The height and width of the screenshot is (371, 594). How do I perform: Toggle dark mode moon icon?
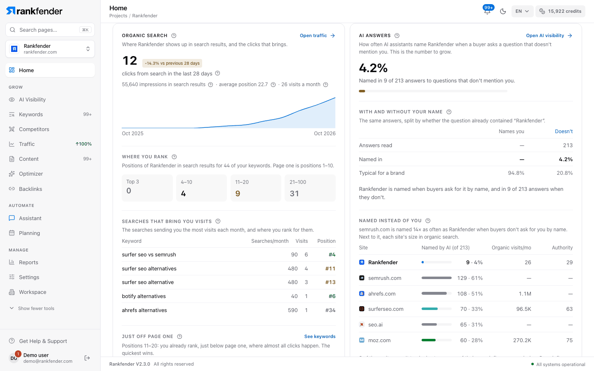[503, 11]
